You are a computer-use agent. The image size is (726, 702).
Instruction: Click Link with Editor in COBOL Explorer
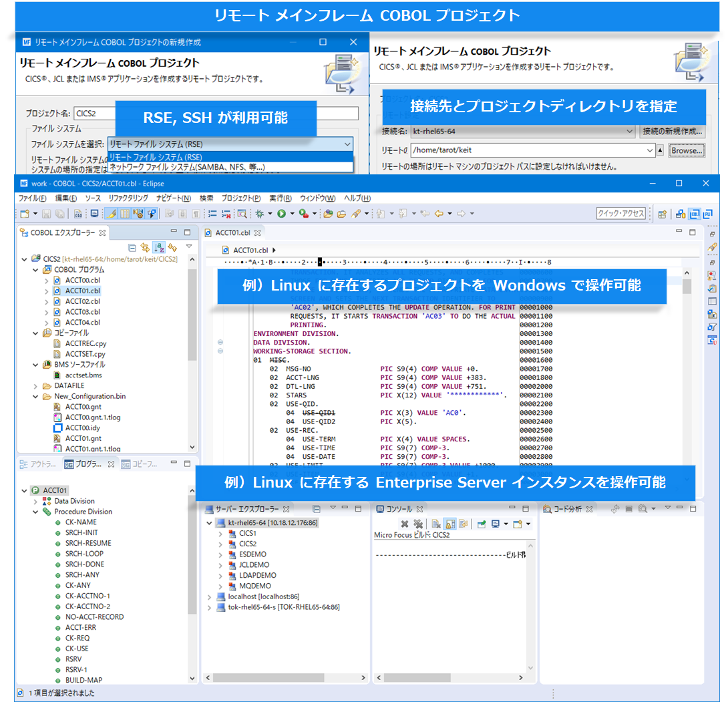tap(146, 248)
